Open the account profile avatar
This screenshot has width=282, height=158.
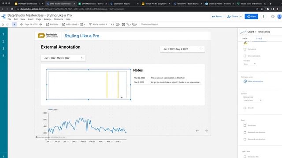(x=279, y=17)
